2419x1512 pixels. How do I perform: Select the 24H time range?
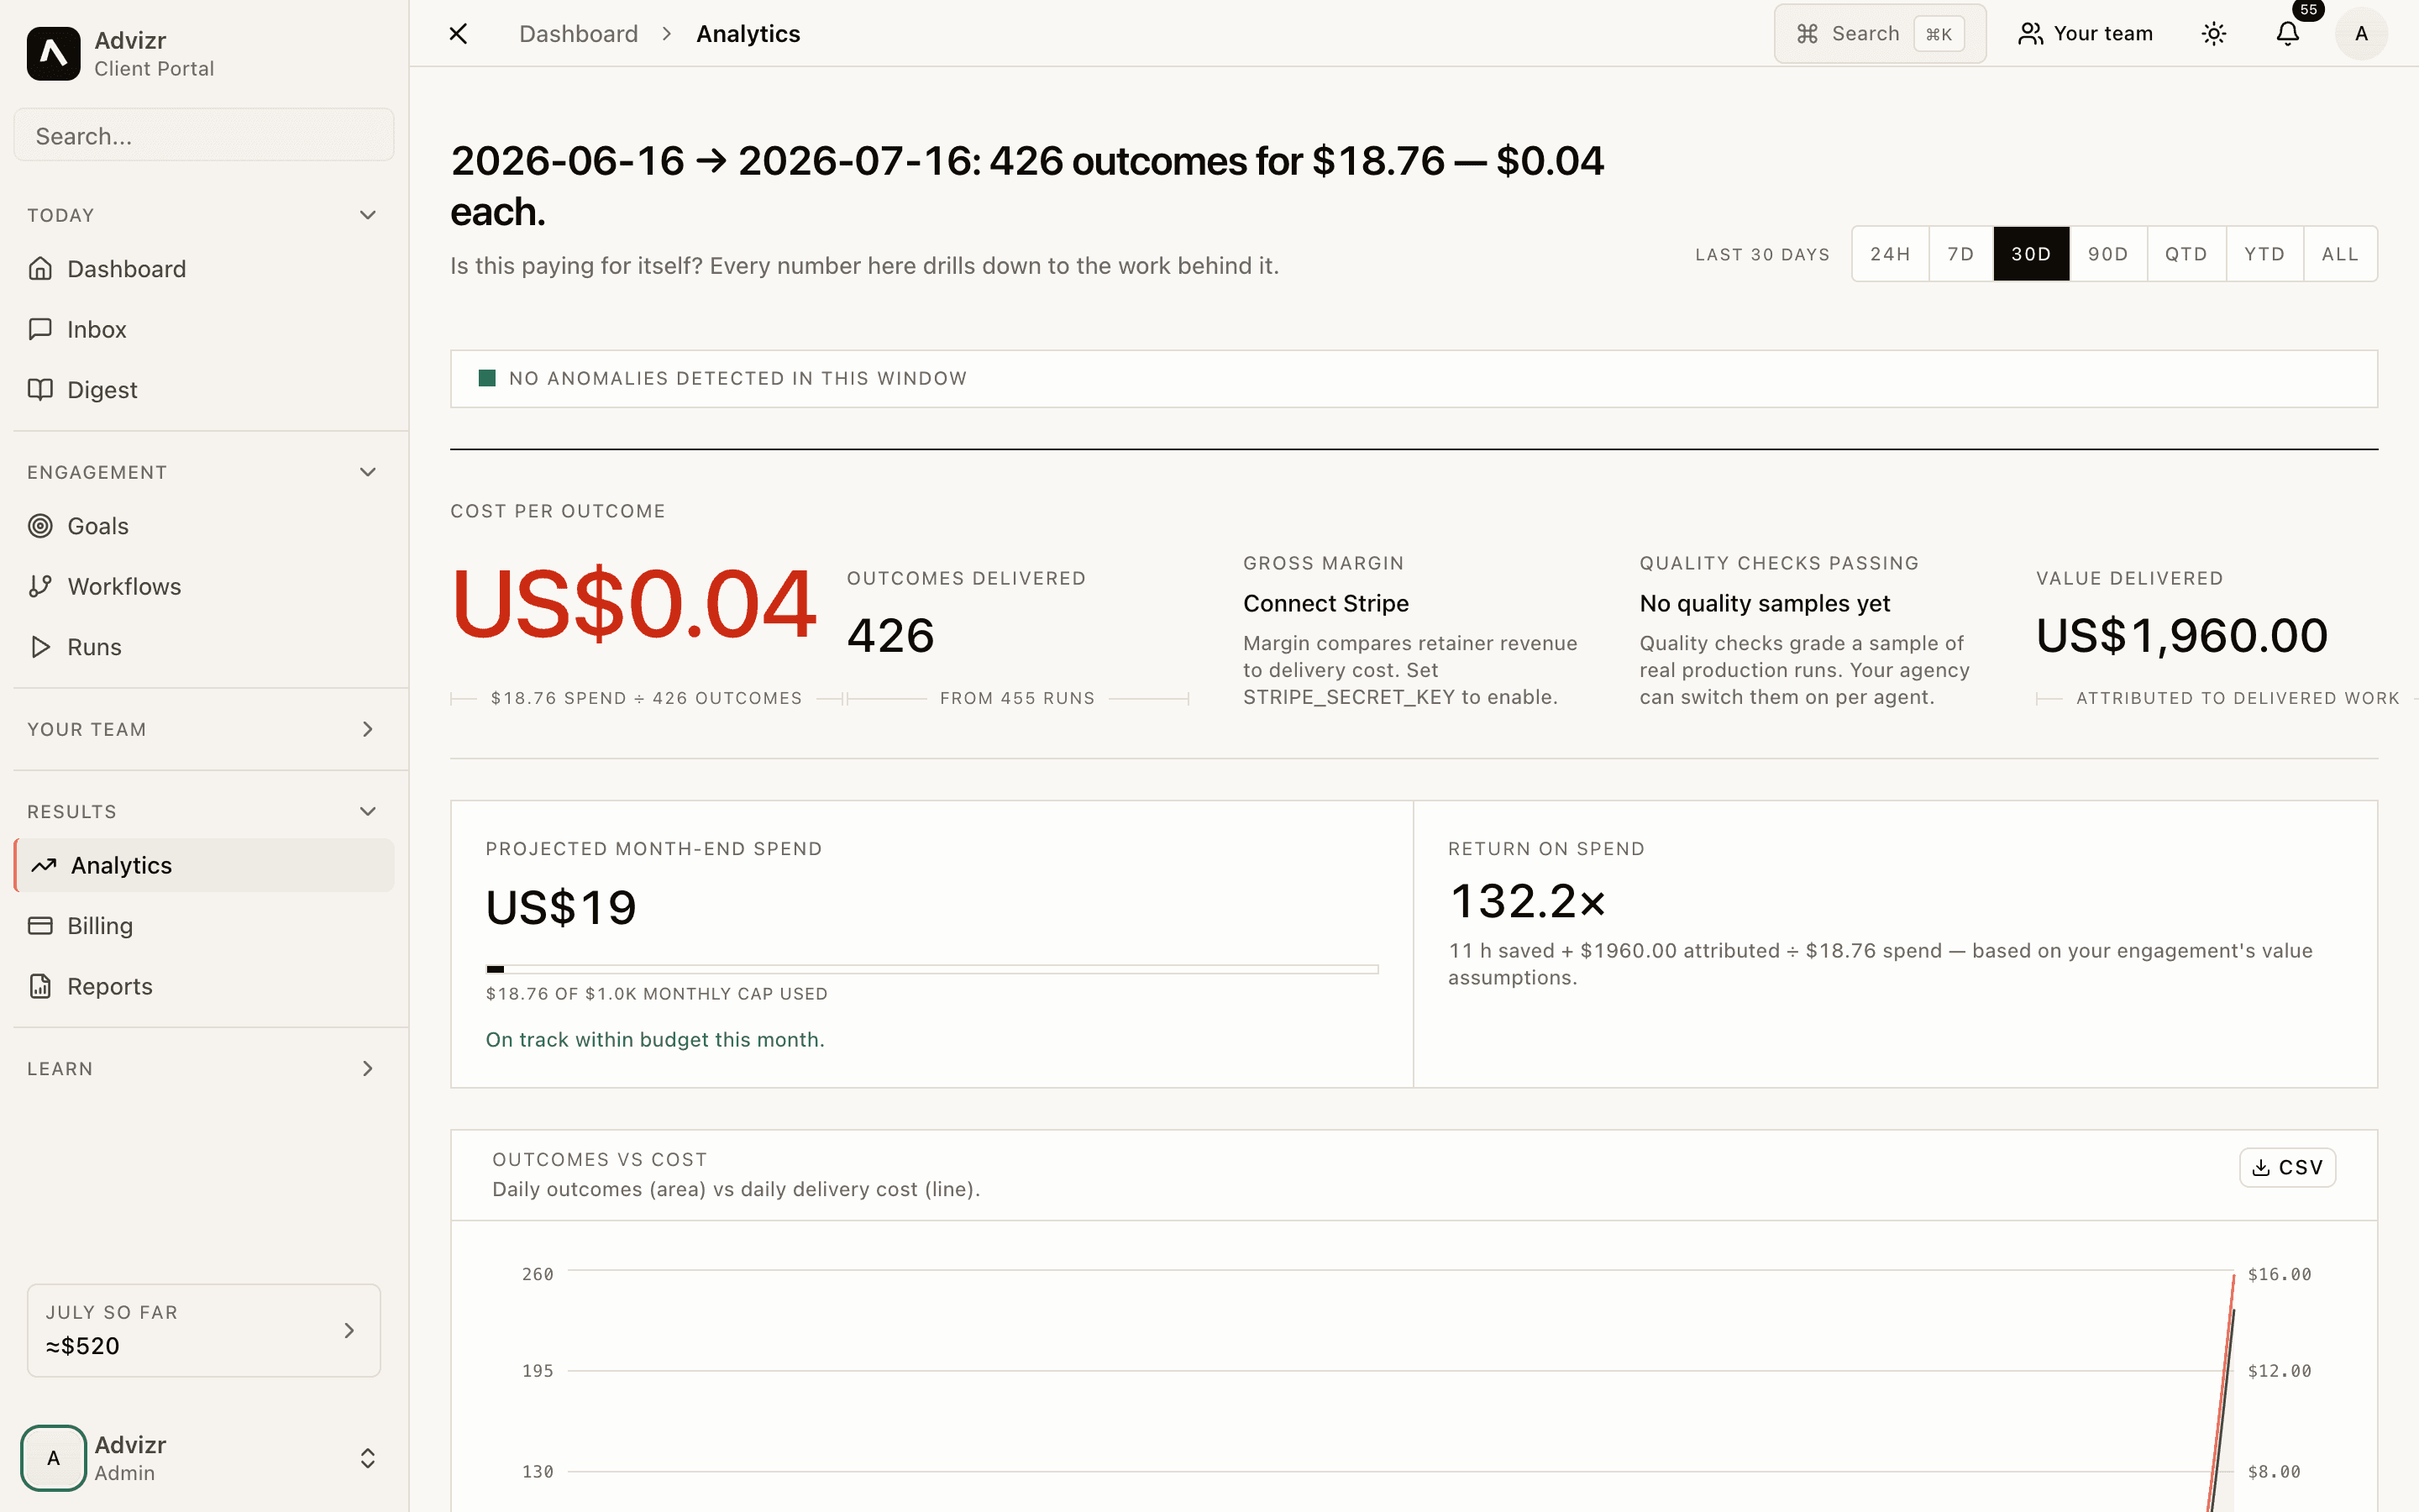coord(1889,254)
